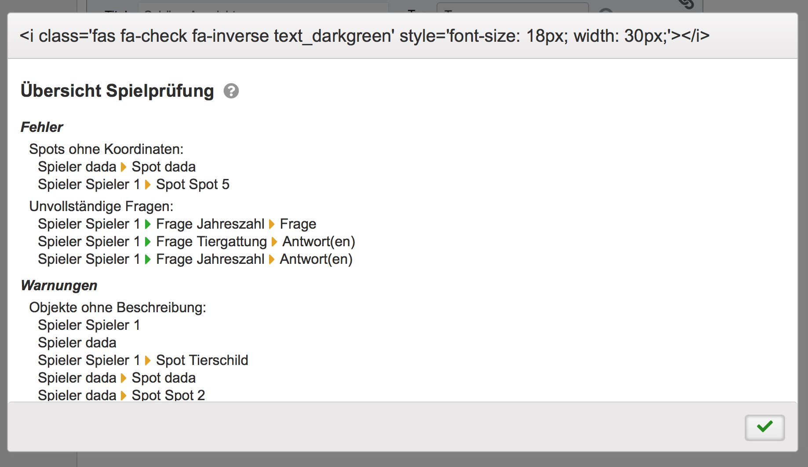This screenshot has width=808, height=467.
Task: Click the Übersicht Spielprüfung heading text
Action: [117, 91]
